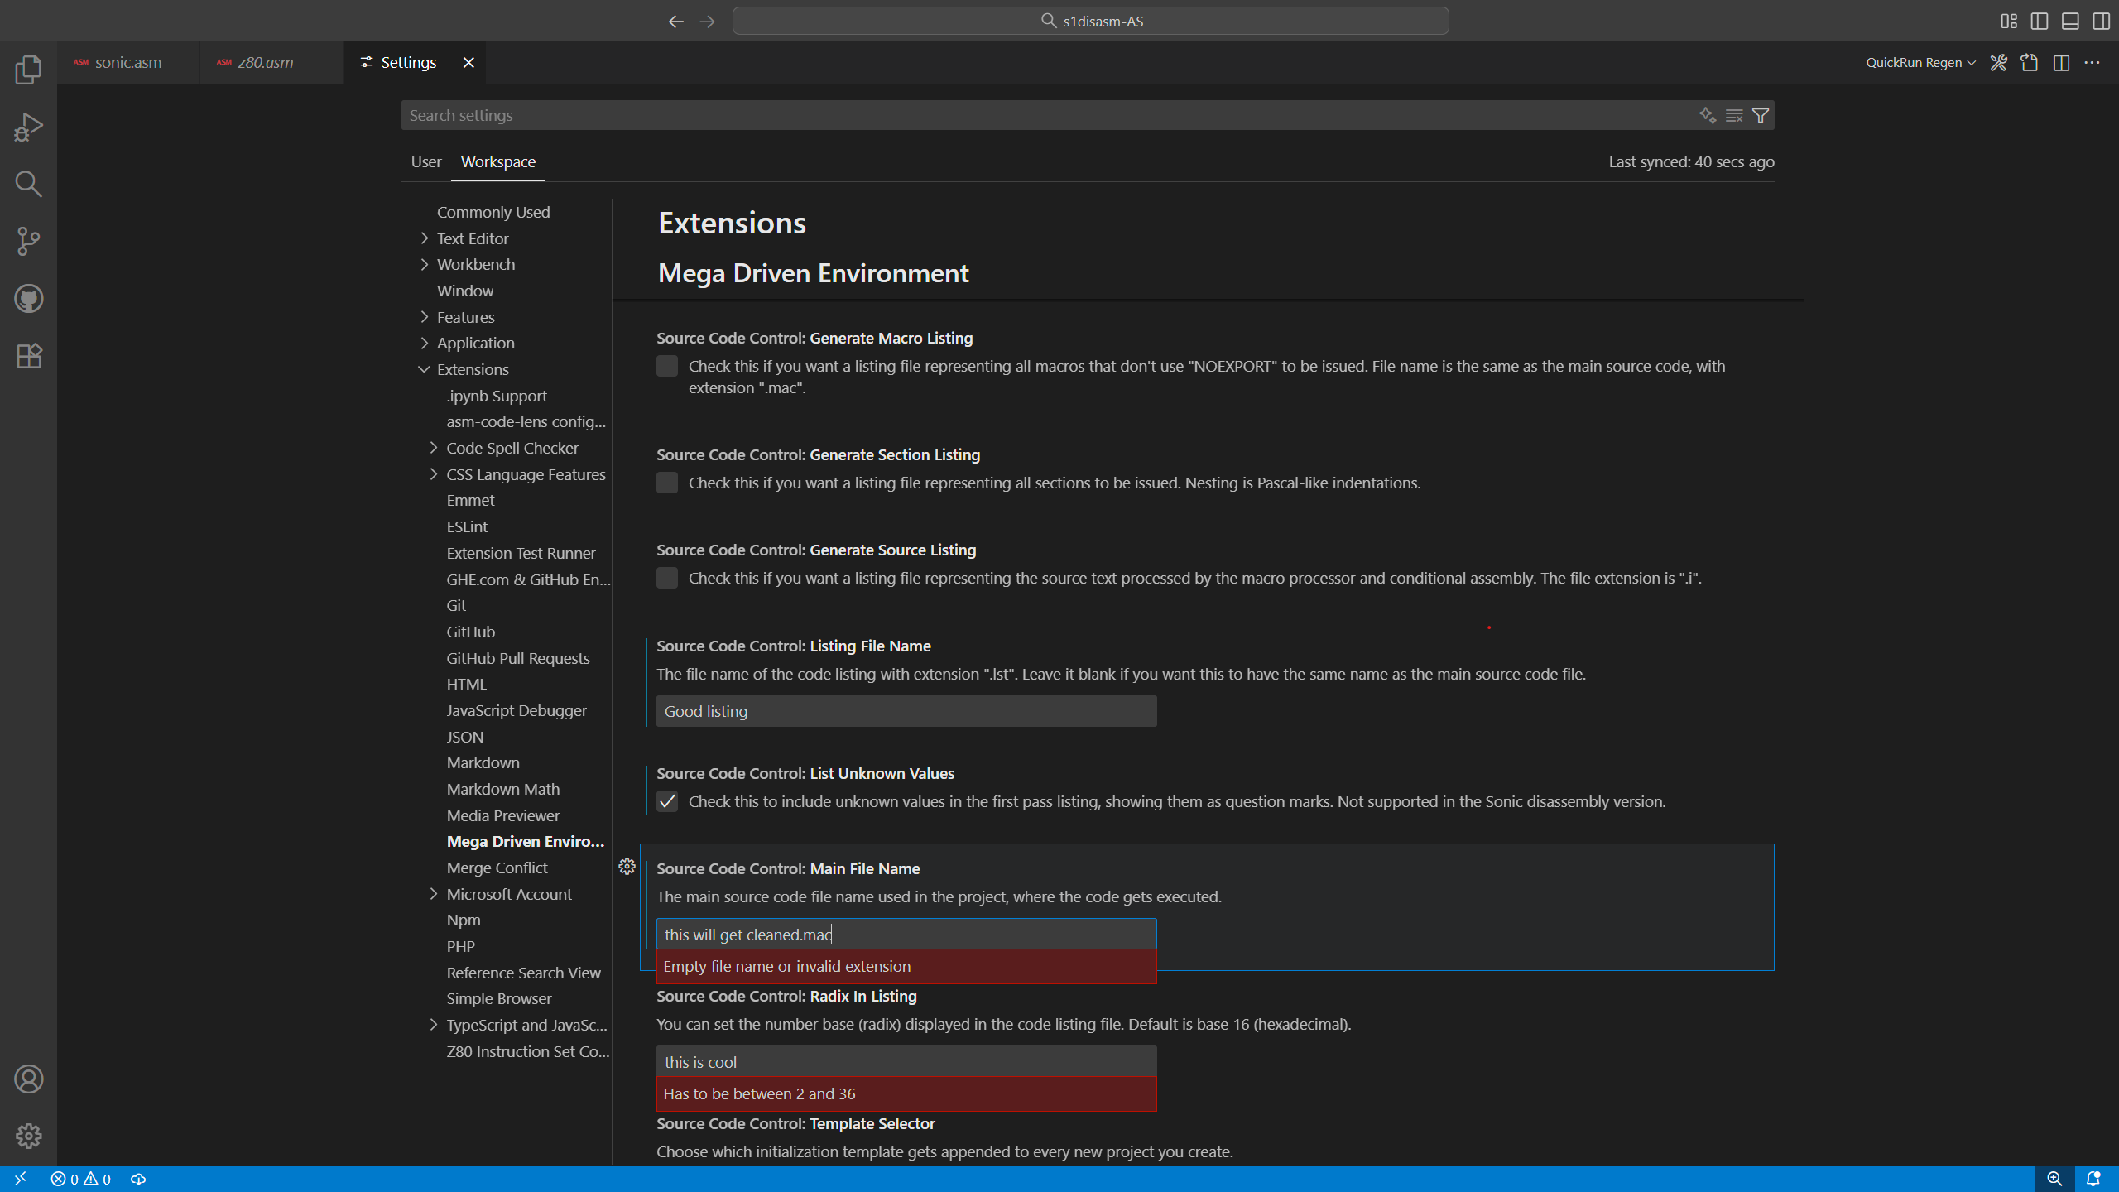This screenshot has width=2119, height=1192.
Task: Click the settings filter funnel icon
Action: pos(1761,115)
